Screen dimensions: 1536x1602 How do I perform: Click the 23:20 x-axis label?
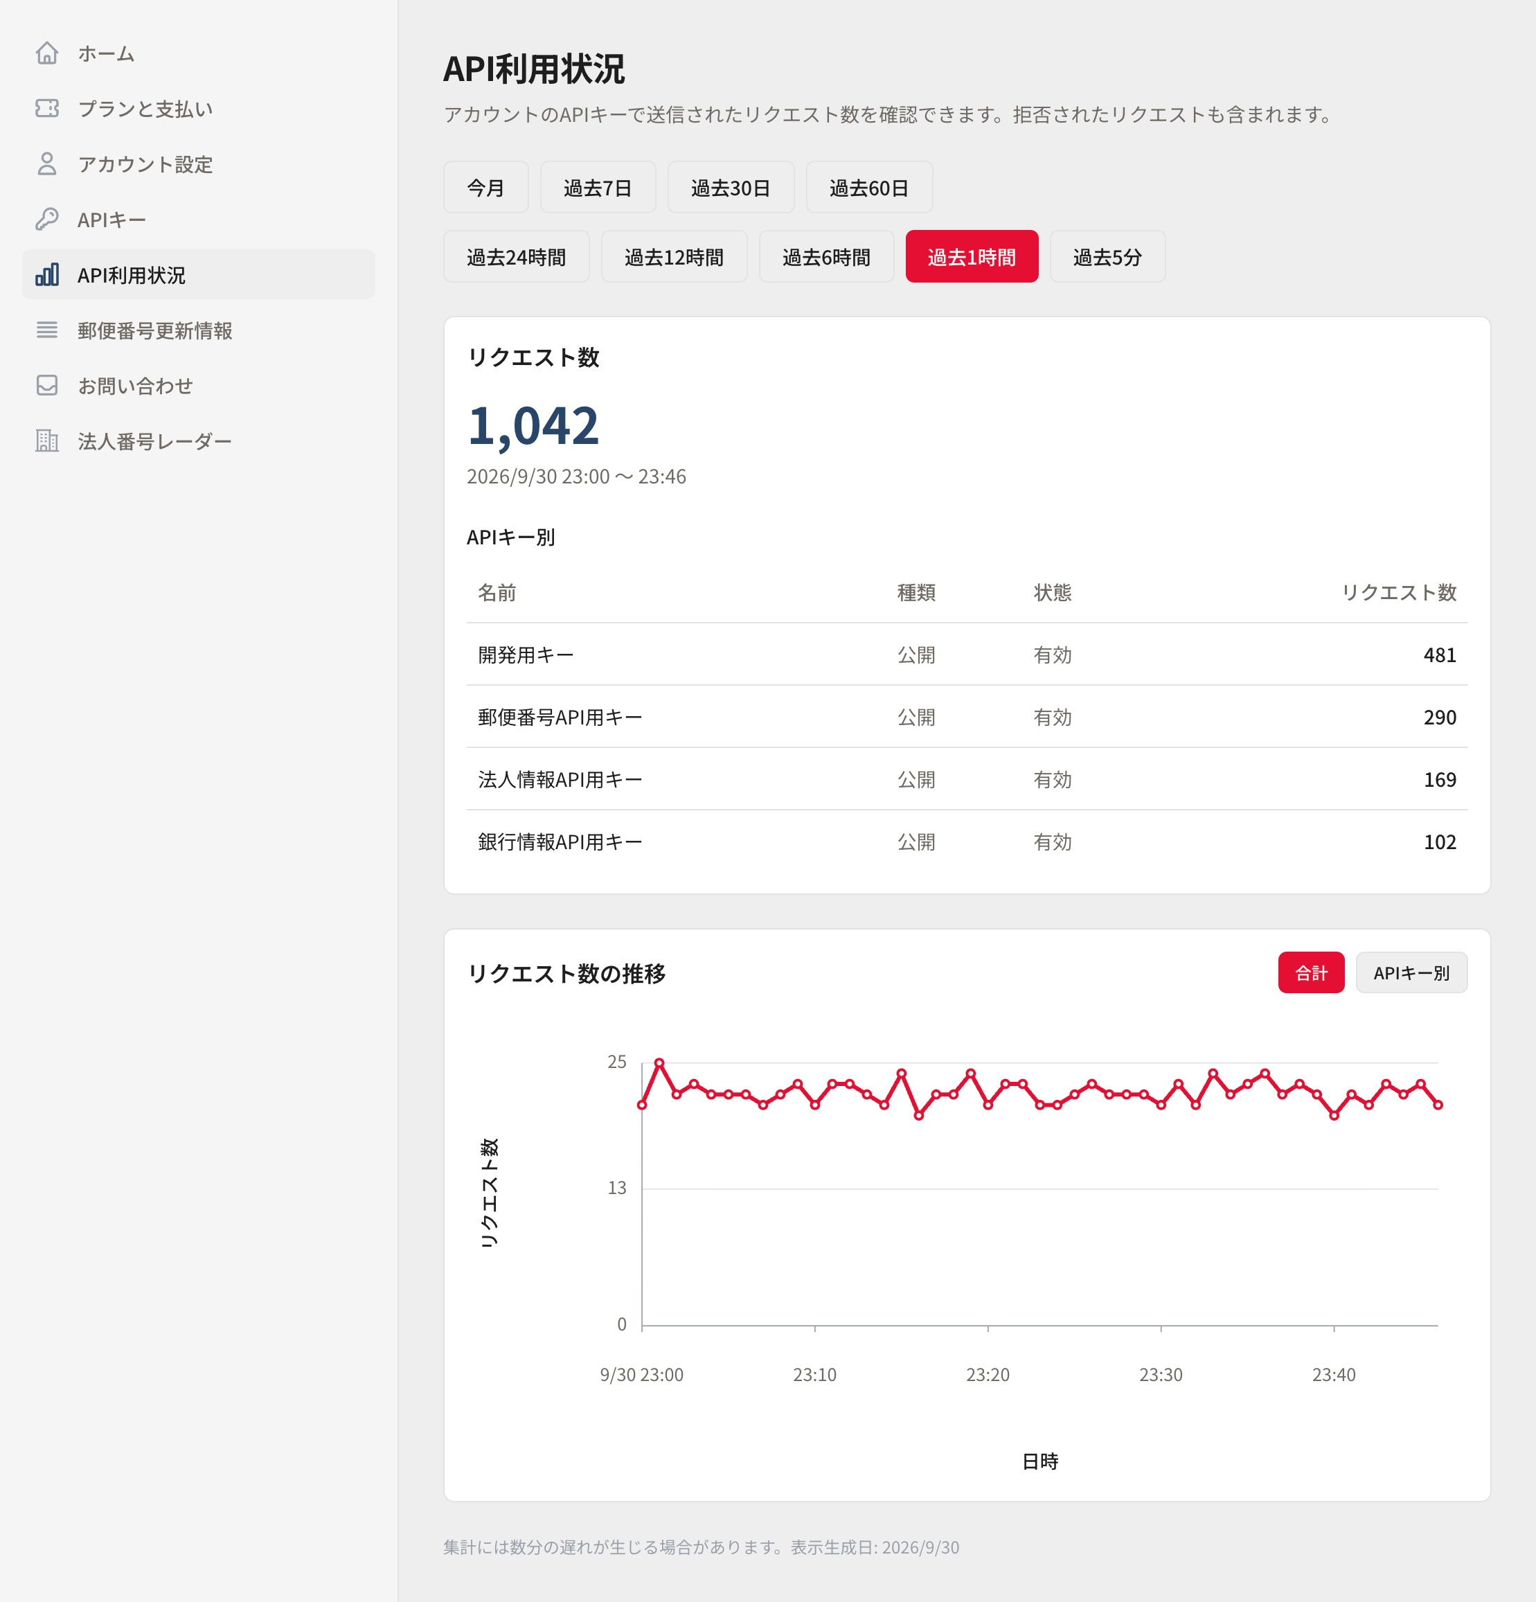pyautogui.click(x=988, y=1375)
